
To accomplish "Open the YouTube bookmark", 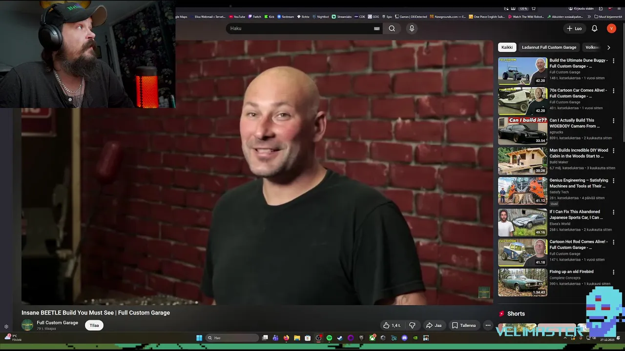I will (x=237, y=17).
